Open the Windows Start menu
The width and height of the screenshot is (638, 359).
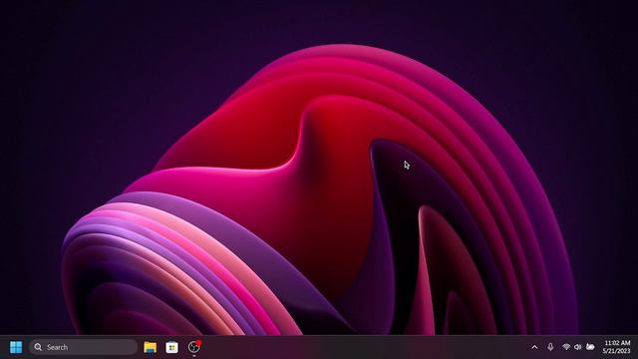coord(16,347)
